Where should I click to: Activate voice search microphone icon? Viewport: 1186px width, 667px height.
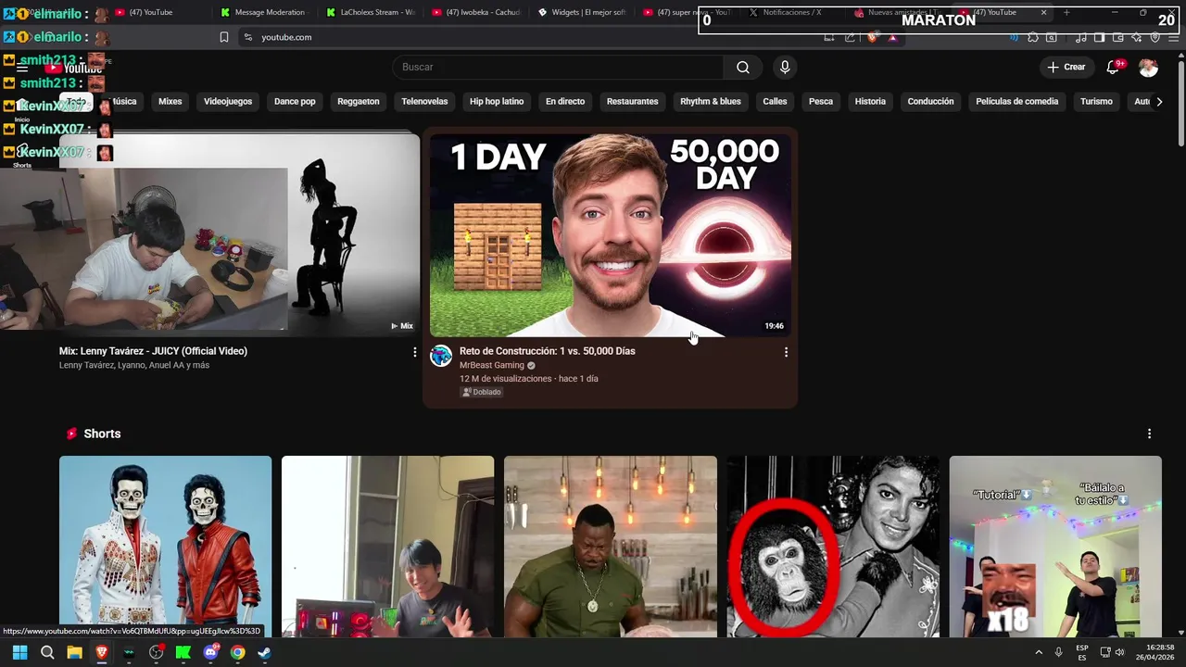tap(785, 67)
